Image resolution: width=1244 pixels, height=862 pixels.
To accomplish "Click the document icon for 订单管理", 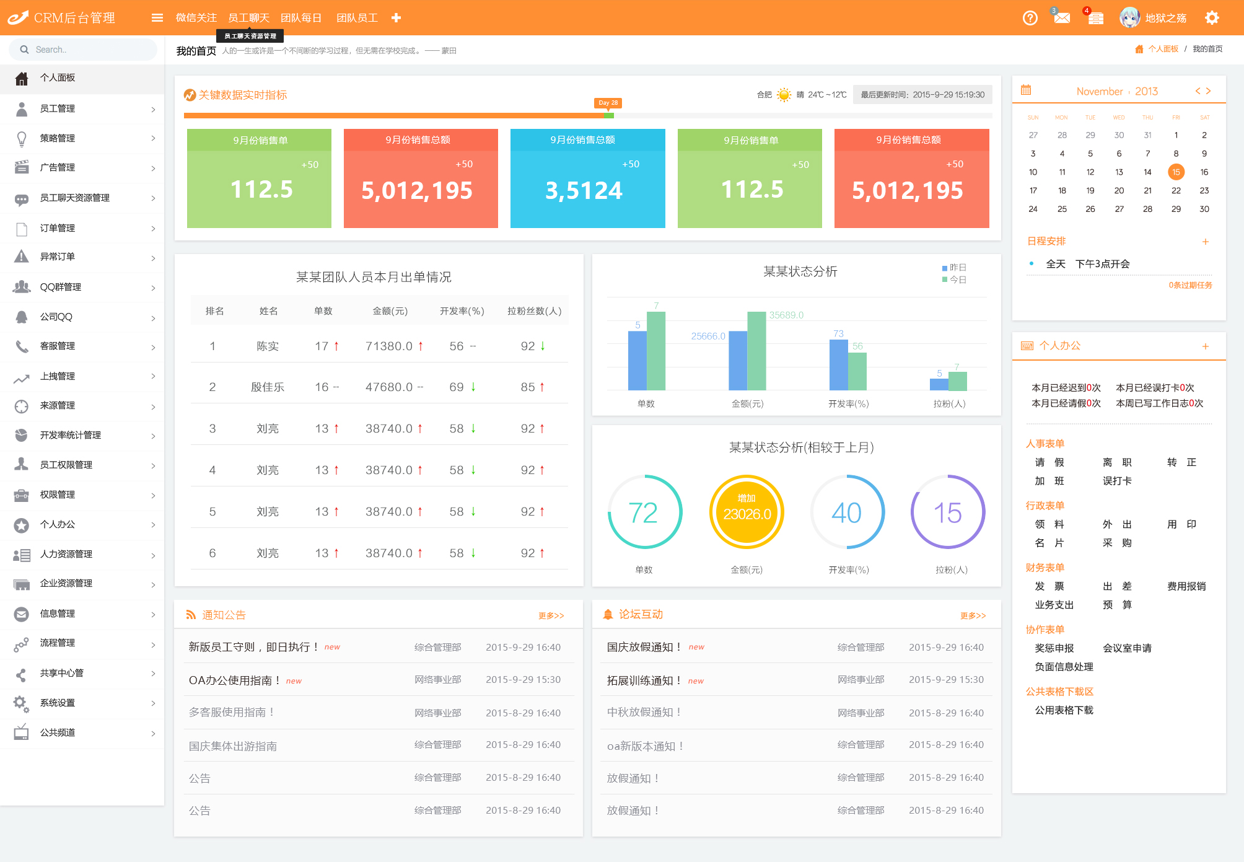I will point(22,229).
